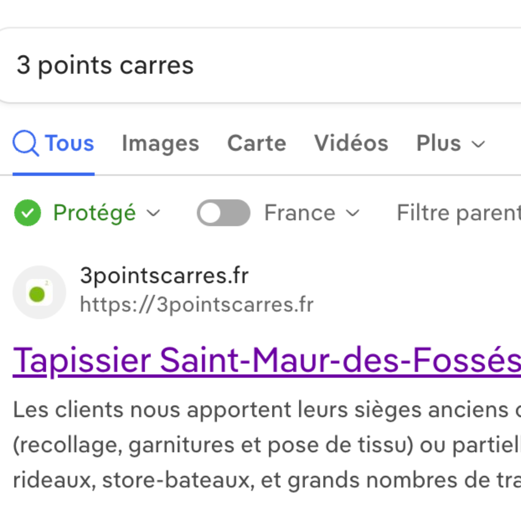Click the green Protégé label
The image size is (521, 521).
tap(95, 213)
